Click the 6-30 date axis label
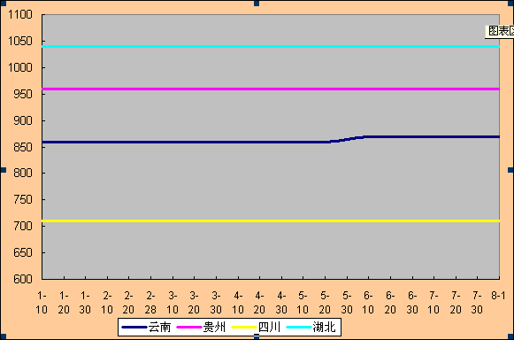 412,303
